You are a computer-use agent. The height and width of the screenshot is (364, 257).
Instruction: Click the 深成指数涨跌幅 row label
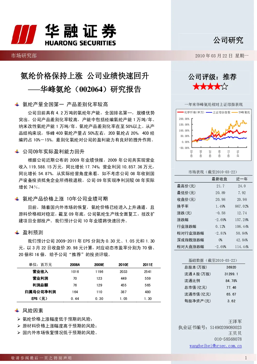pyautogui.click(x=190, y=240)
